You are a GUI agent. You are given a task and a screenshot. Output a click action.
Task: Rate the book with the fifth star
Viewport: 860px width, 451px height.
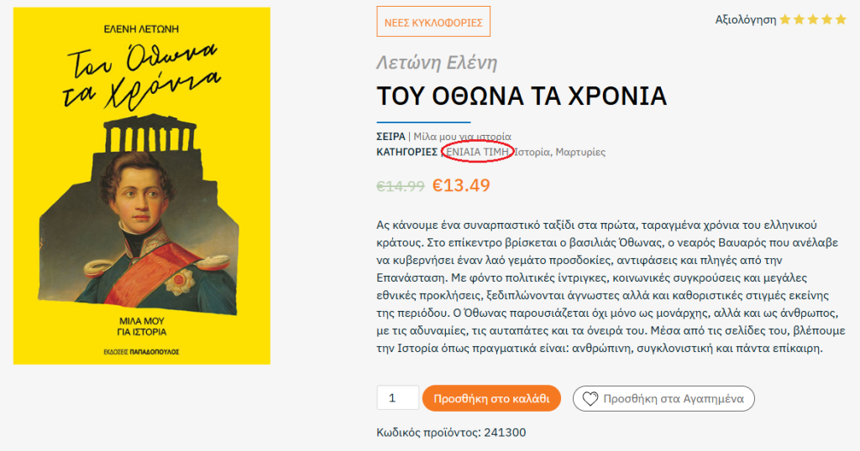(x=840, y=19)
